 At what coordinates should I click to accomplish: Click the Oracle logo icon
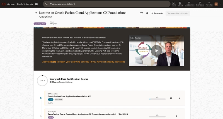(x=3, y=4)
